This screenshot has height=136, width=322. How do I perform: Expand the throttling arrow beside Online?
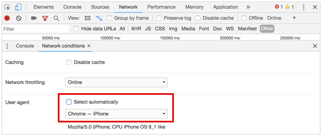click(294, 18)
